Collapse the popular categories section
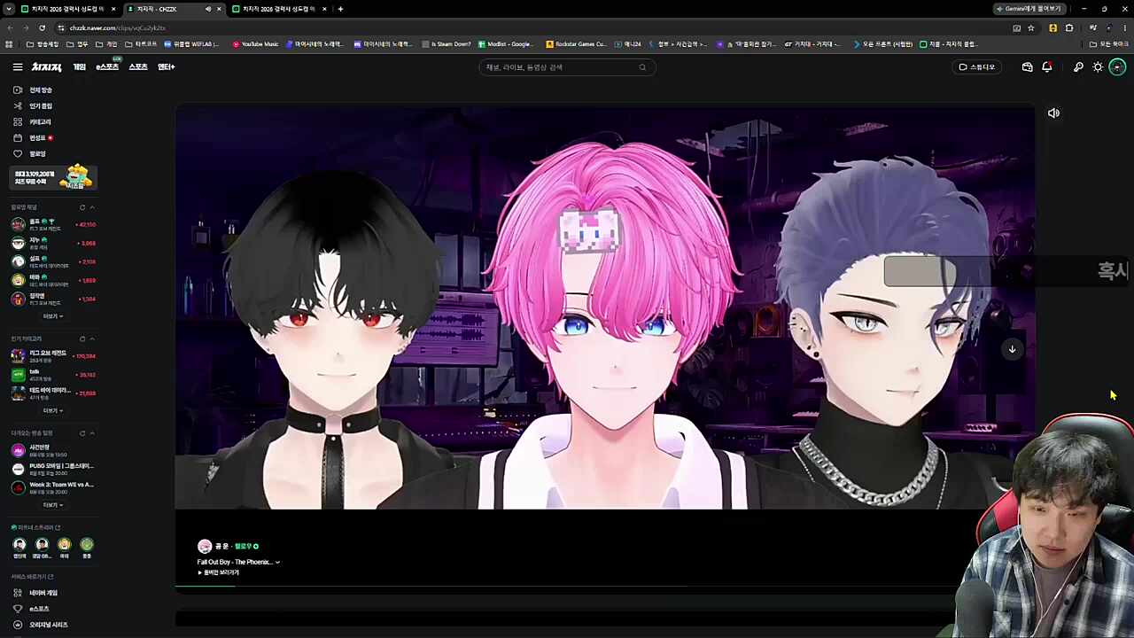 (x=92, y=338)
